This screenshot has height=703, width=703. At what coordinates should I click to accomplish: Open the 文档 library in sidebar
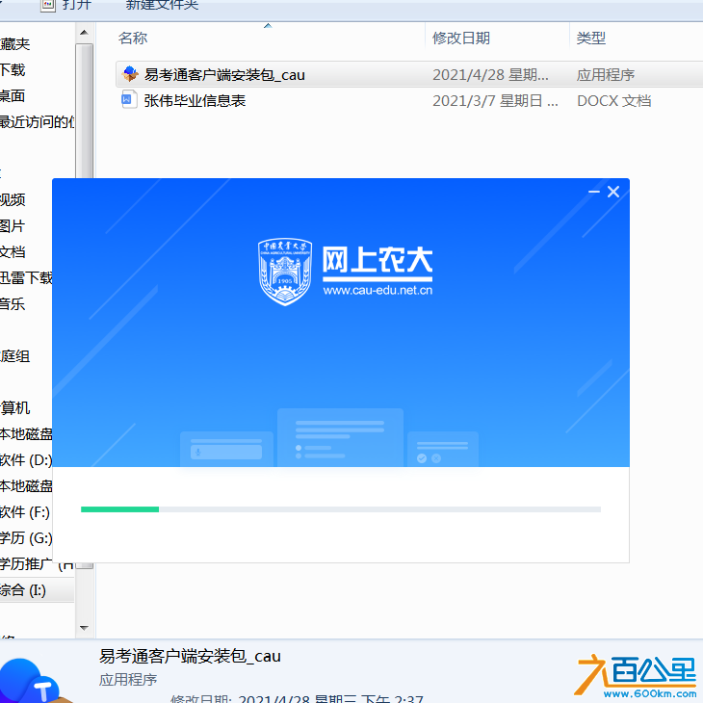(13, 252)
